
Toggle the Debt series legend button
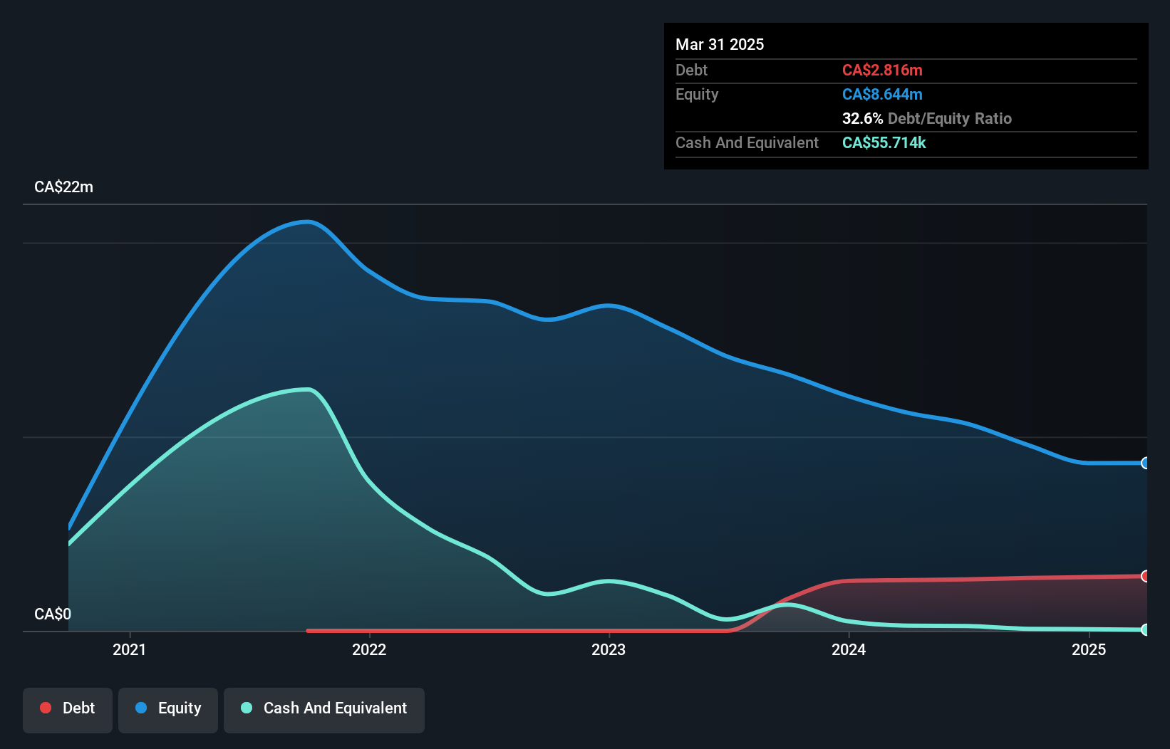67,710
